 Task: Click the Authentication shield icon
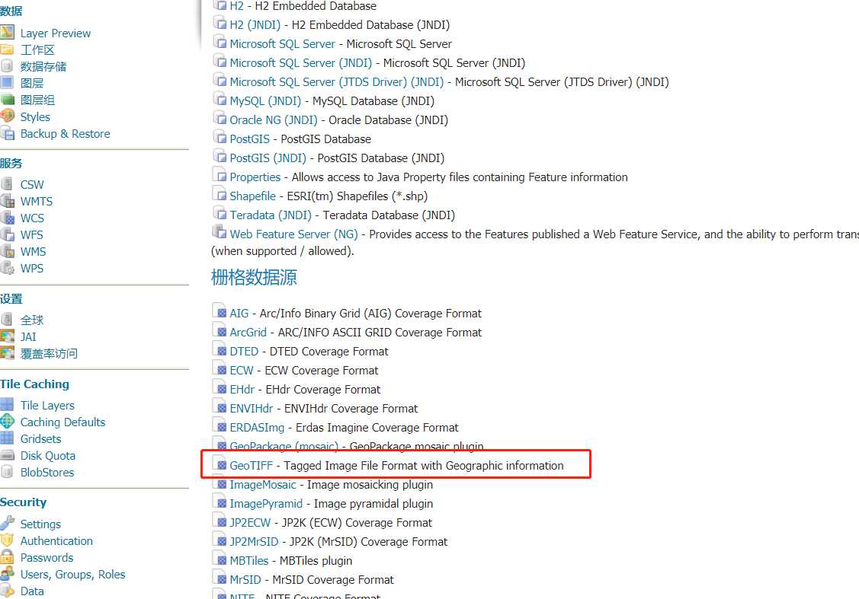(7, 540)
